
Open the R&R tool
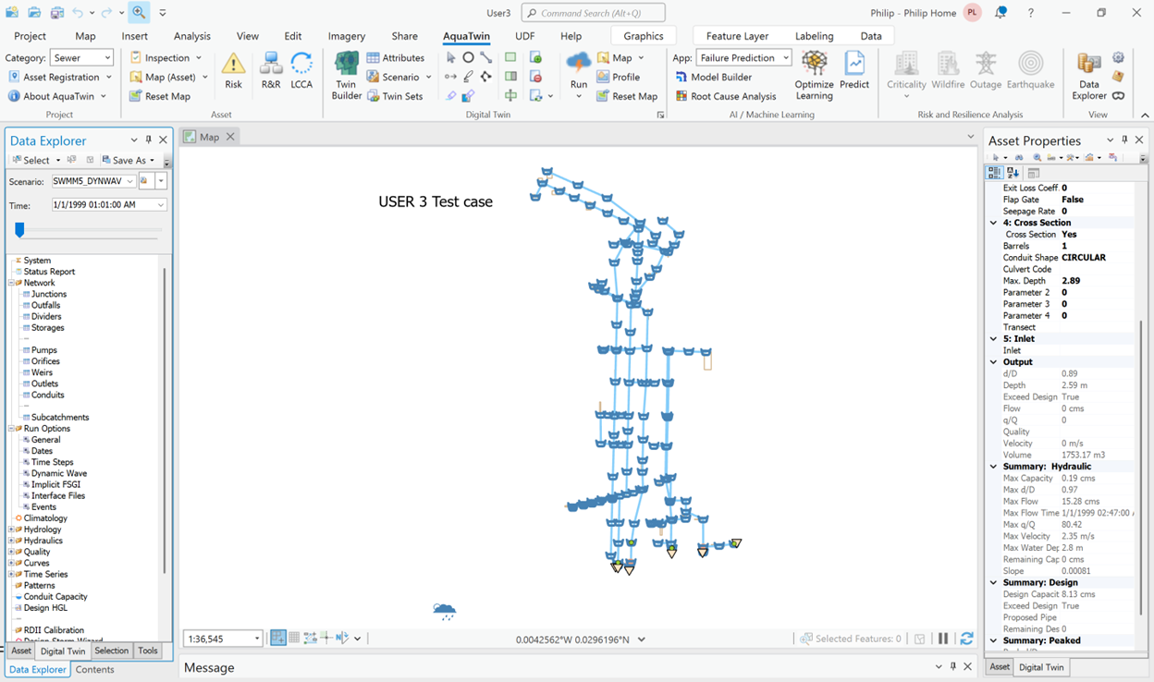pos(271,70)
